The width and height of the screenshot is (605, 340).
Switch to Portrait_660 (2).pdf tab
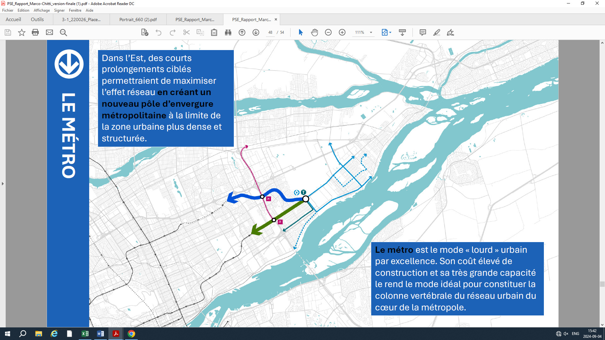(138, 20)
